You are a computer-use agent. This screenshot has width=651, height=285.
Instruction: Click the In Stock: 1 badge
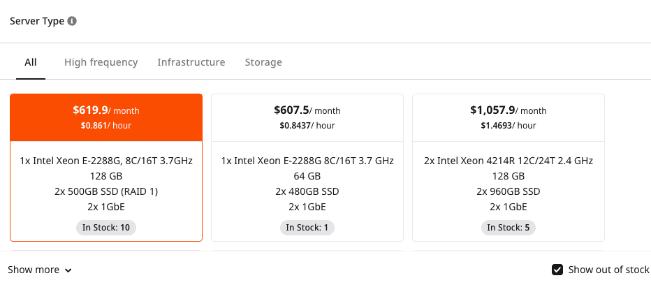point(307,227)
